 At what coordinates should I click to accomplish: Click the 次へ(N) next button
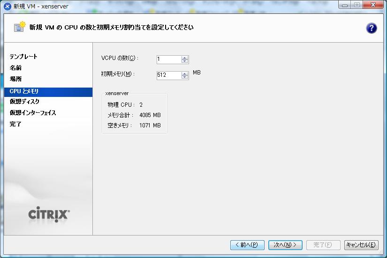point(285,245)
